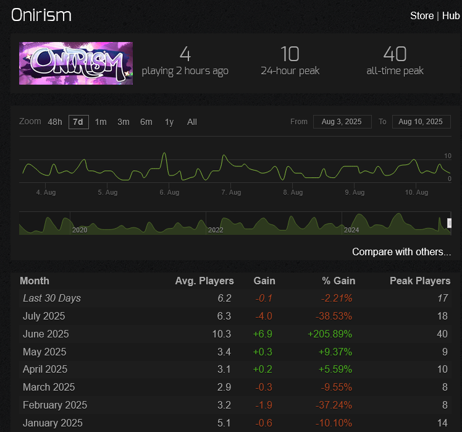Click the 2024 marker in the navigator chart
Viewport: 462px width, 432px height.
coord(351,230)
